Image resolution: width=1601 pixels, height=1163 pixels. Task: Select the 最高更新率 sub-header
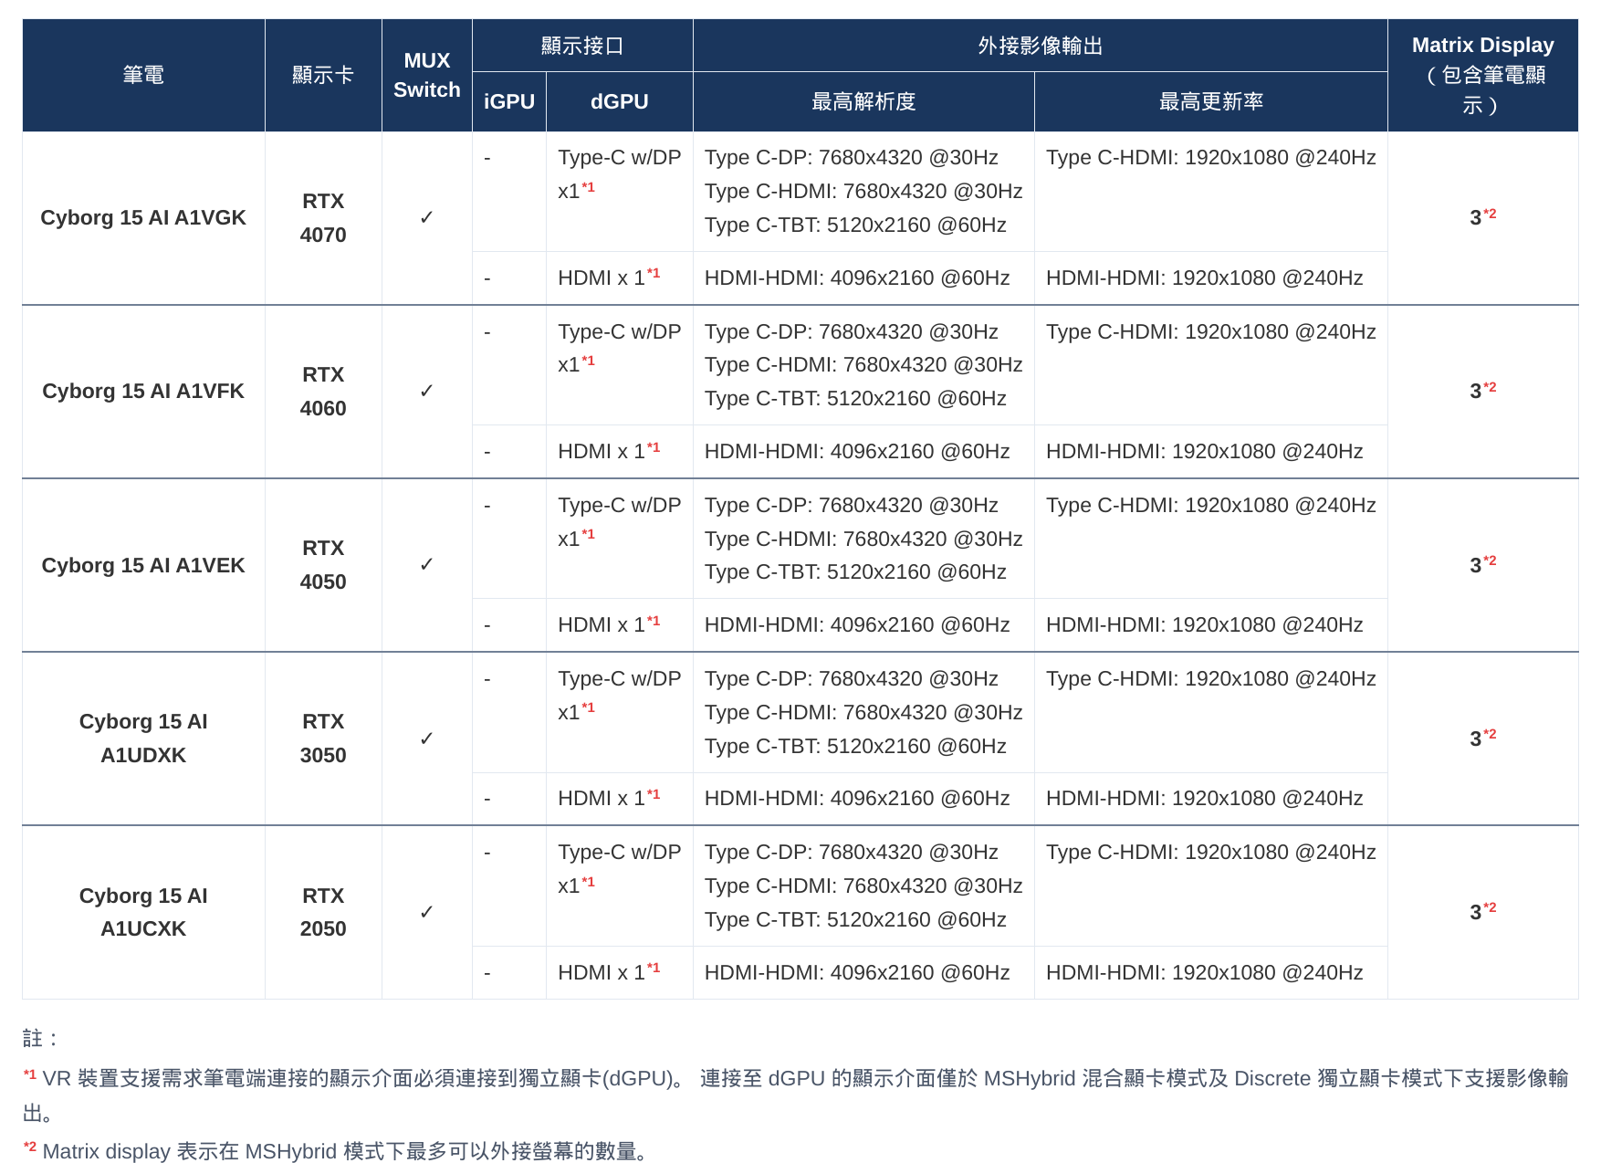pos(1211,101)
